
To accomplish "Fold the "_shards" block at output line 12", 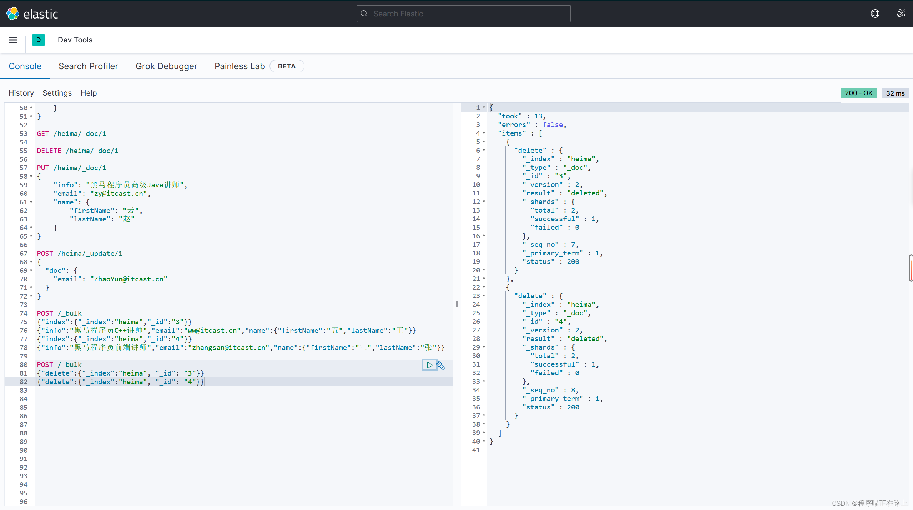I will tap(484, 202).
